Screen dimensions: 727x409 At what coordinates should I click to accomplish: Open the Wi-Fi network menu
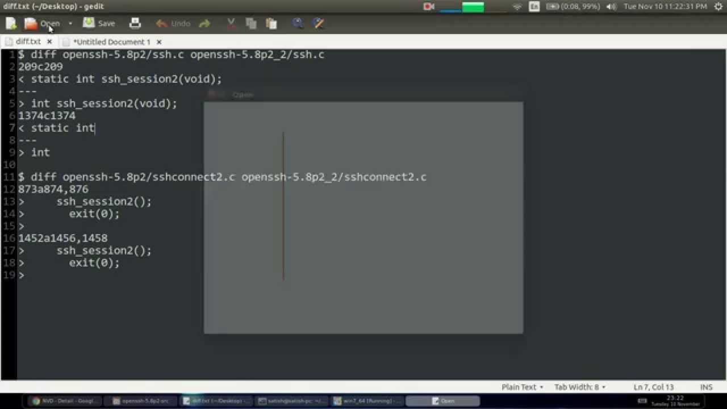pyautogui.click(x=517, y=6)
